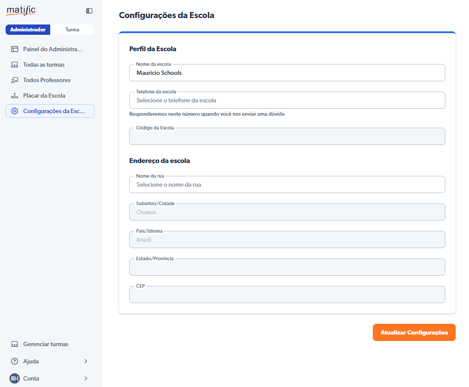Switch to Turma mode
The height and width of the screenshot is (387, 469).
(72, 30)
